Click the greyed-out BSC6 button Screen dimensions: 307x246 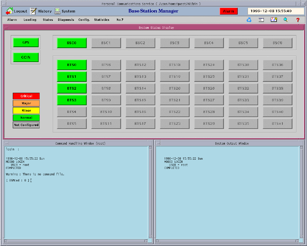click(x=277, y=43)
